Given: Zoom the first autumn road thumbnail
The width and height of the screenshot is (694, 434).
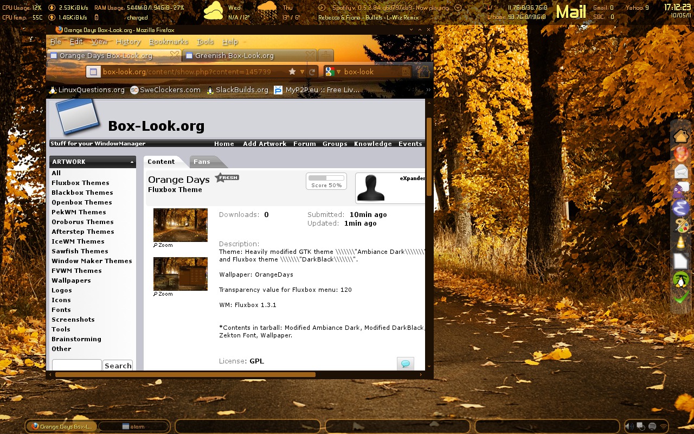Looking at the screenshot, I should [181, 225].
